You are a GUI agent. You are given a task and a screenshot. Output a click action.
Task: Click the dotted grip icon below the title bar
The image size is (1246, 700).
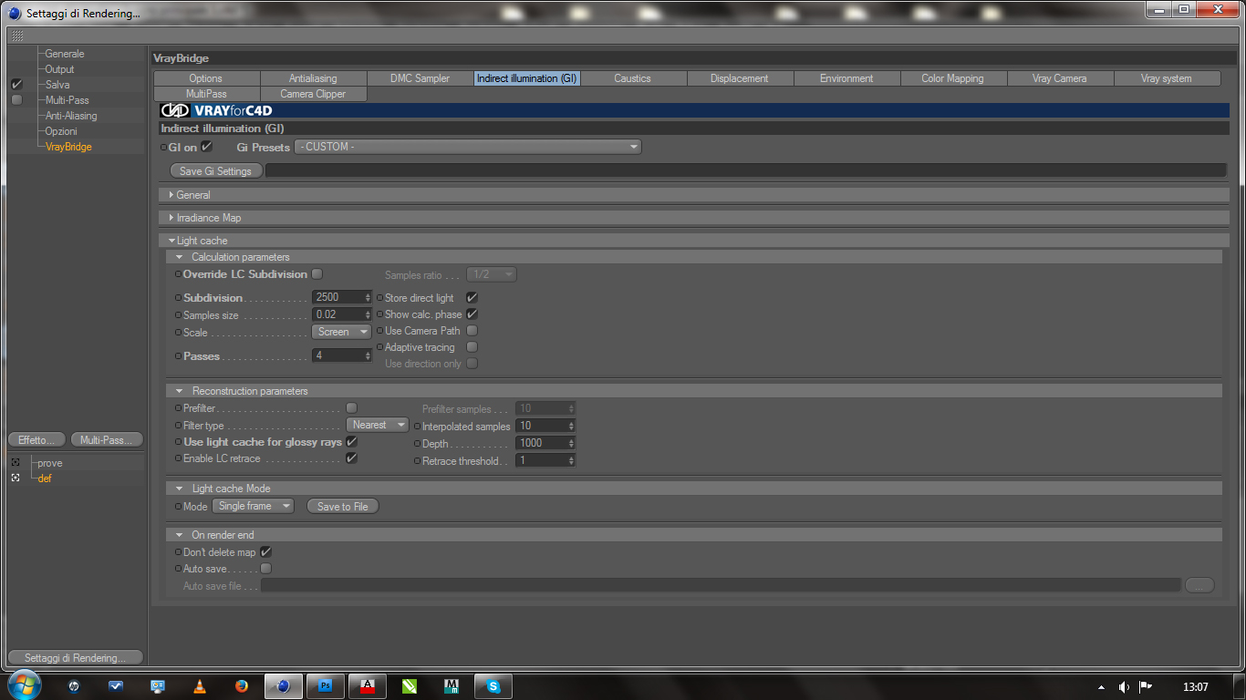pos(17,36)
